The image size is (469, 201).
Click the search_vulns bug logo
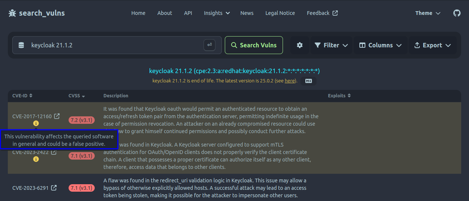pyautogui.click(x=12, y=13)
